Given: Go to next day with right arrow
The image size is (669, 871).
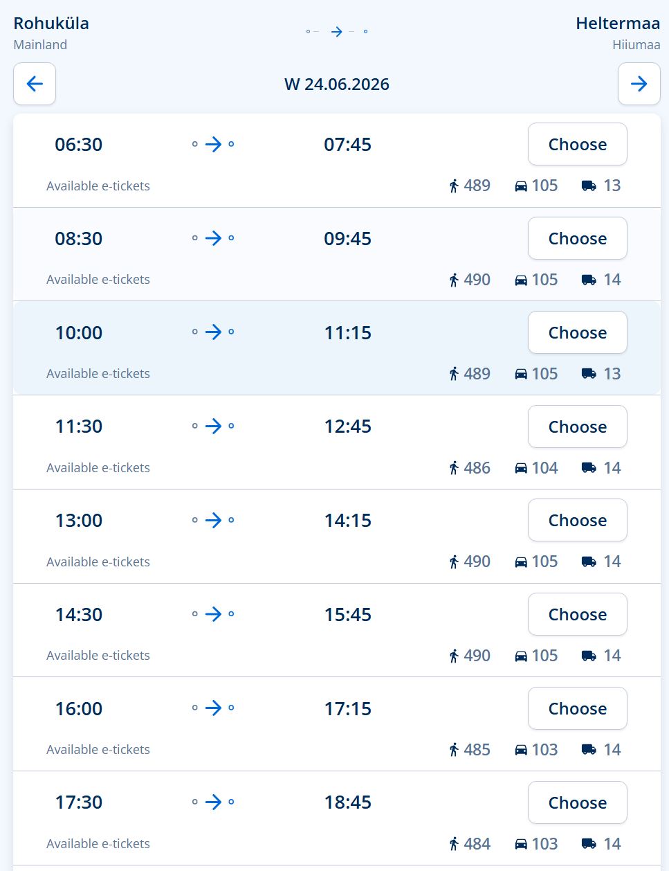Looking at the screenshot, I should coord(639,84).
